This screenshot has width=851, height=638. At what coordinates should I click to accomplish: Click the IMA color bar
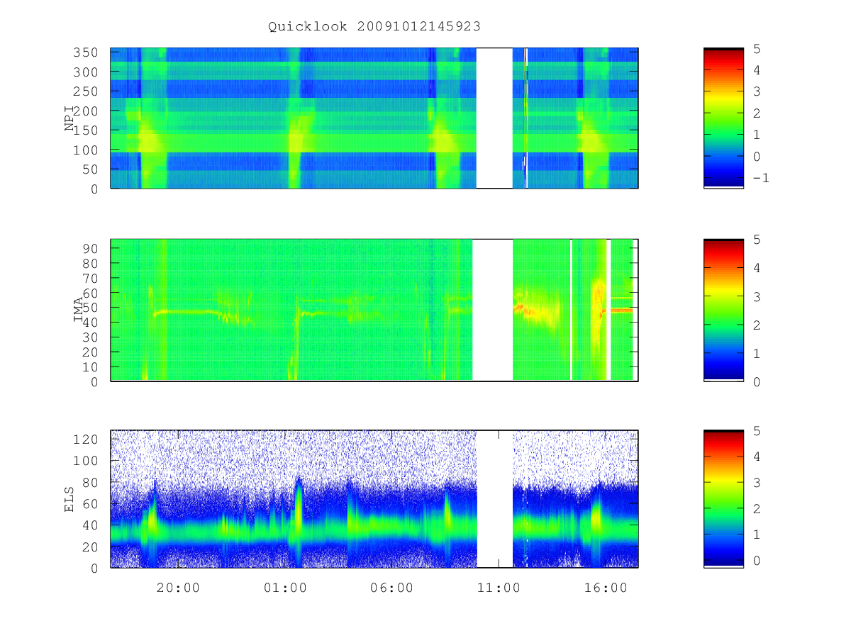tap(723, 310)
